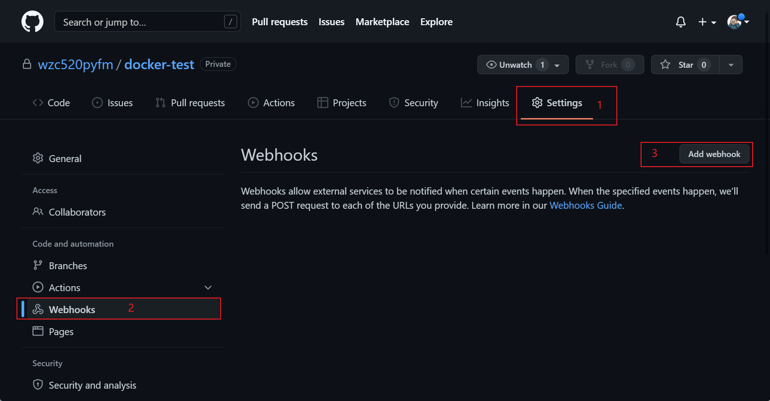Screen dimensions: 770x401
Task: Expand the Actions submenu chevron in sidebar
Action: 208,287
